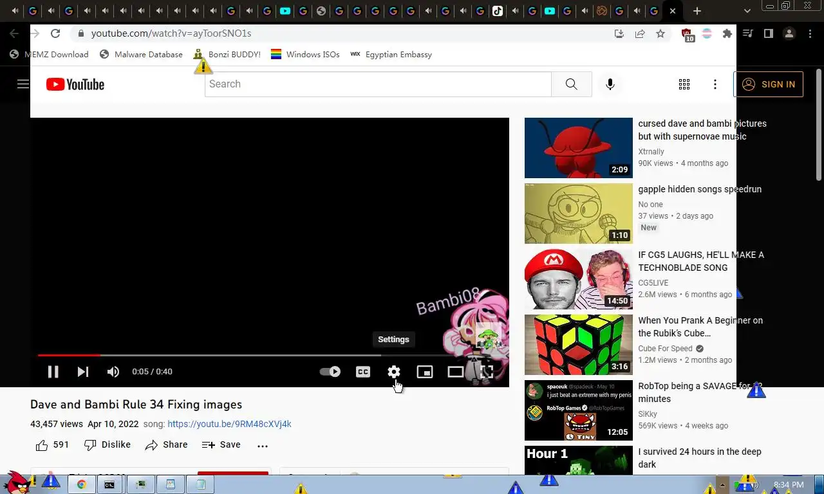Switch to theater mode

456,372
